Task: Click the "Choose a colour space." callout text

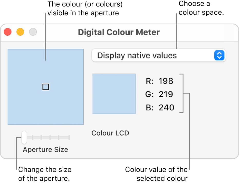Action: coord(202,8)
